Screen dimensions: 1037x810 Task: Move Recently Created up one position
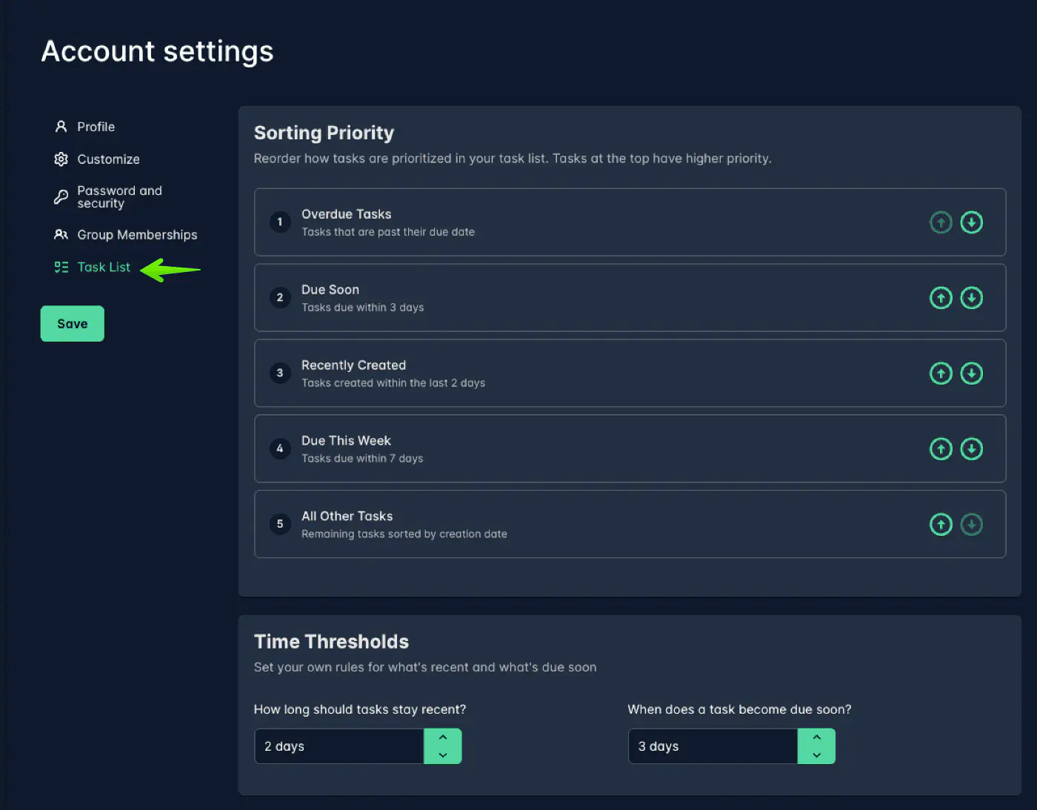point(941,374)
